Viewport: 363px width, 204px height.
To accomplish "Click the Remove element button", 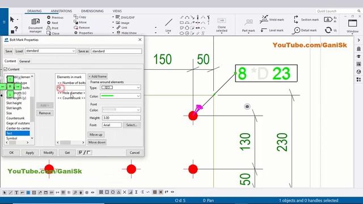I will tap(45, 113).
